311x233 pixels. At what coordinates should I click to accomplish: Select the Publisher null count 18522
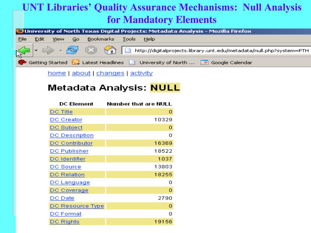pos(163,151)
